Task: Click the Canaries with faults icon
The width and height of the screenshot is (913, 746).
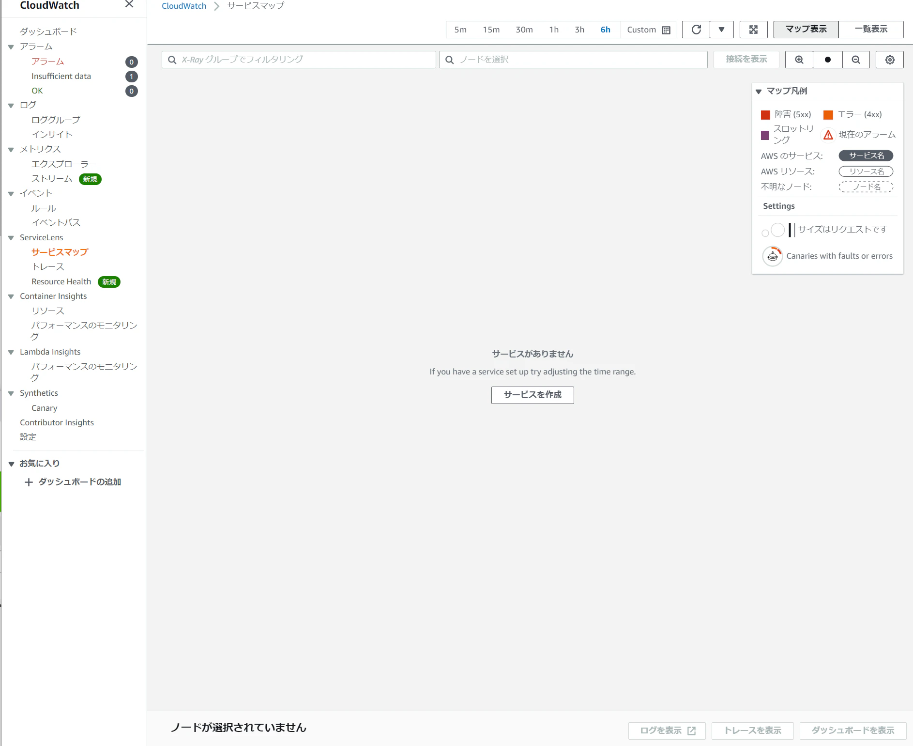Action: click(773, 256)
